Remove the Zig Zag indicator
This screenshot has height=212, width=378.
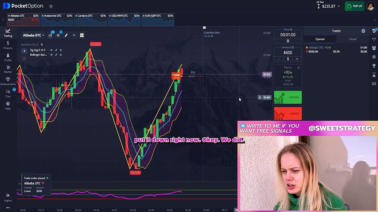(x=61, y=50)
